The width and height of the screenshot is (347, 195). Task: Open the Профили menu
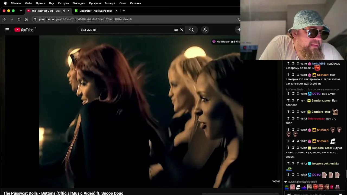point(95,3)
